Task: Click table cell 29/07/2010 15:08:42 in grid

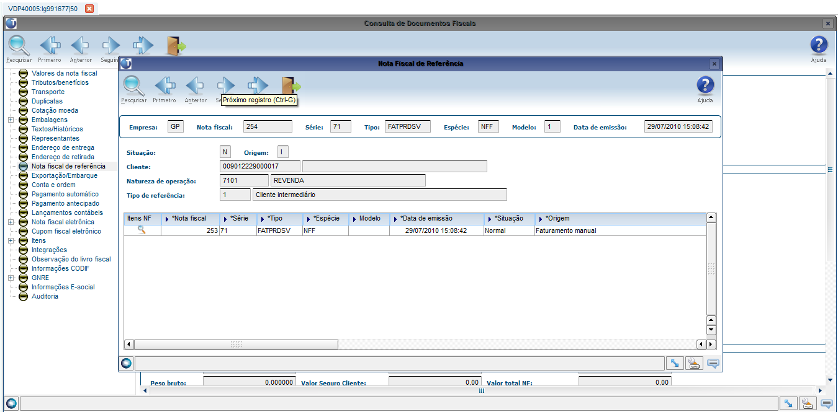Action: [x=436, y=230]
